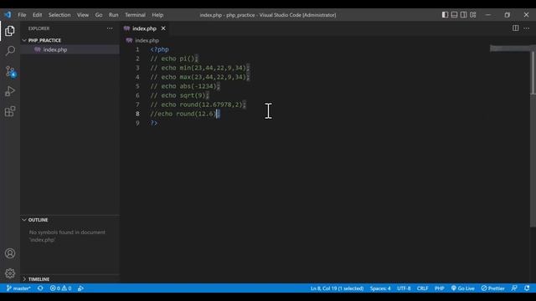
Task: Open editor More Actions ellipsis
Action: click(527, 28)
